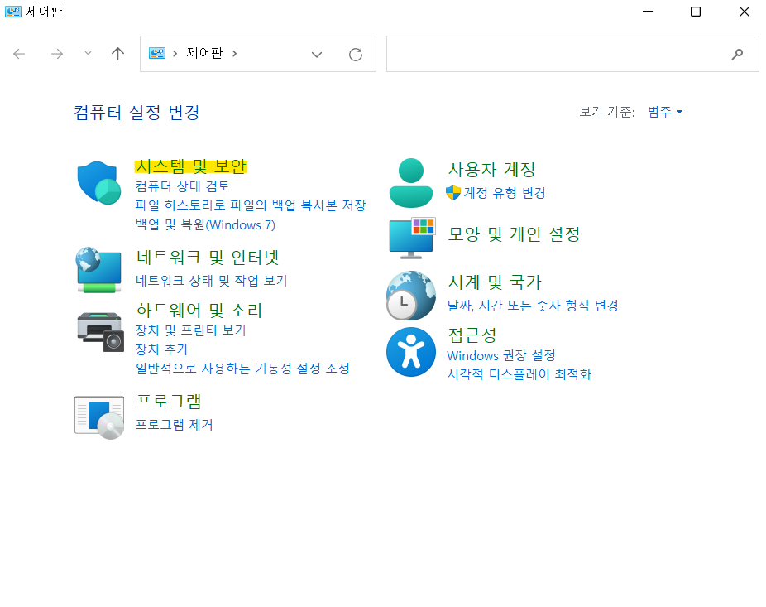Screen dimensions: 766x607
Task: Open 백업 및 복원(Windows 7)
Action: [205, 224]
